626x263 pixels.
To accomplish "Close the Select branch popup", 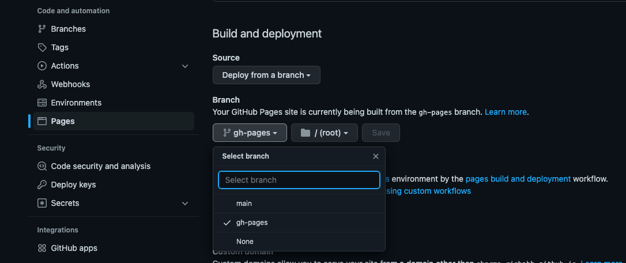I will coord(376,156).
